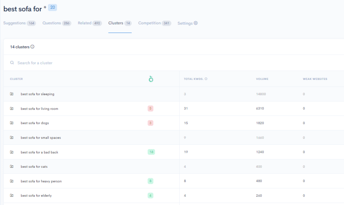Expand the "best sofa for heavy person" cluster

pyautogui.click(x=12, y=181)
